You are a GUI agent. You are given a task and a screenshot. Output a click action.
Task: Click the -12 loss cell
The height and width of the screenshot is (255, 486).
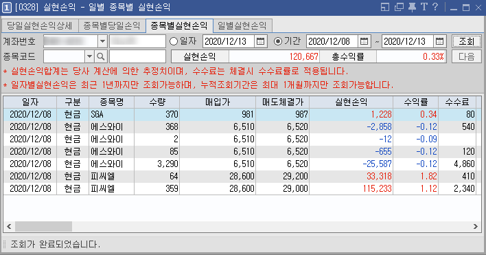pos(351,139)
